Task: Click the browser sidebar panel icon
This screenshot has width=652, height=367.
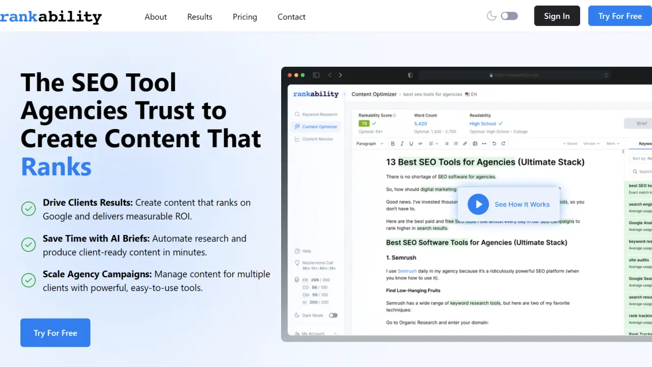Action: (316, 75)
